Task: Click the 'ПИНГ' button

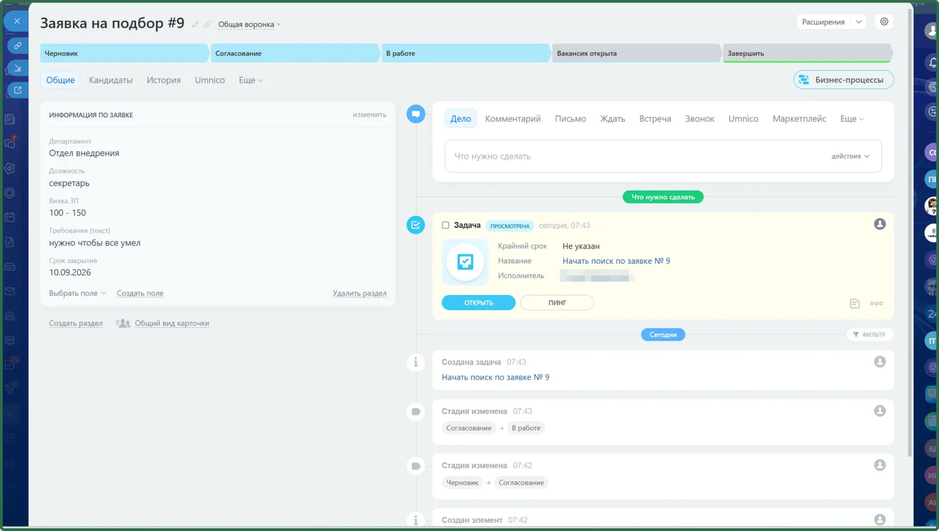Action: coord(557,303)
